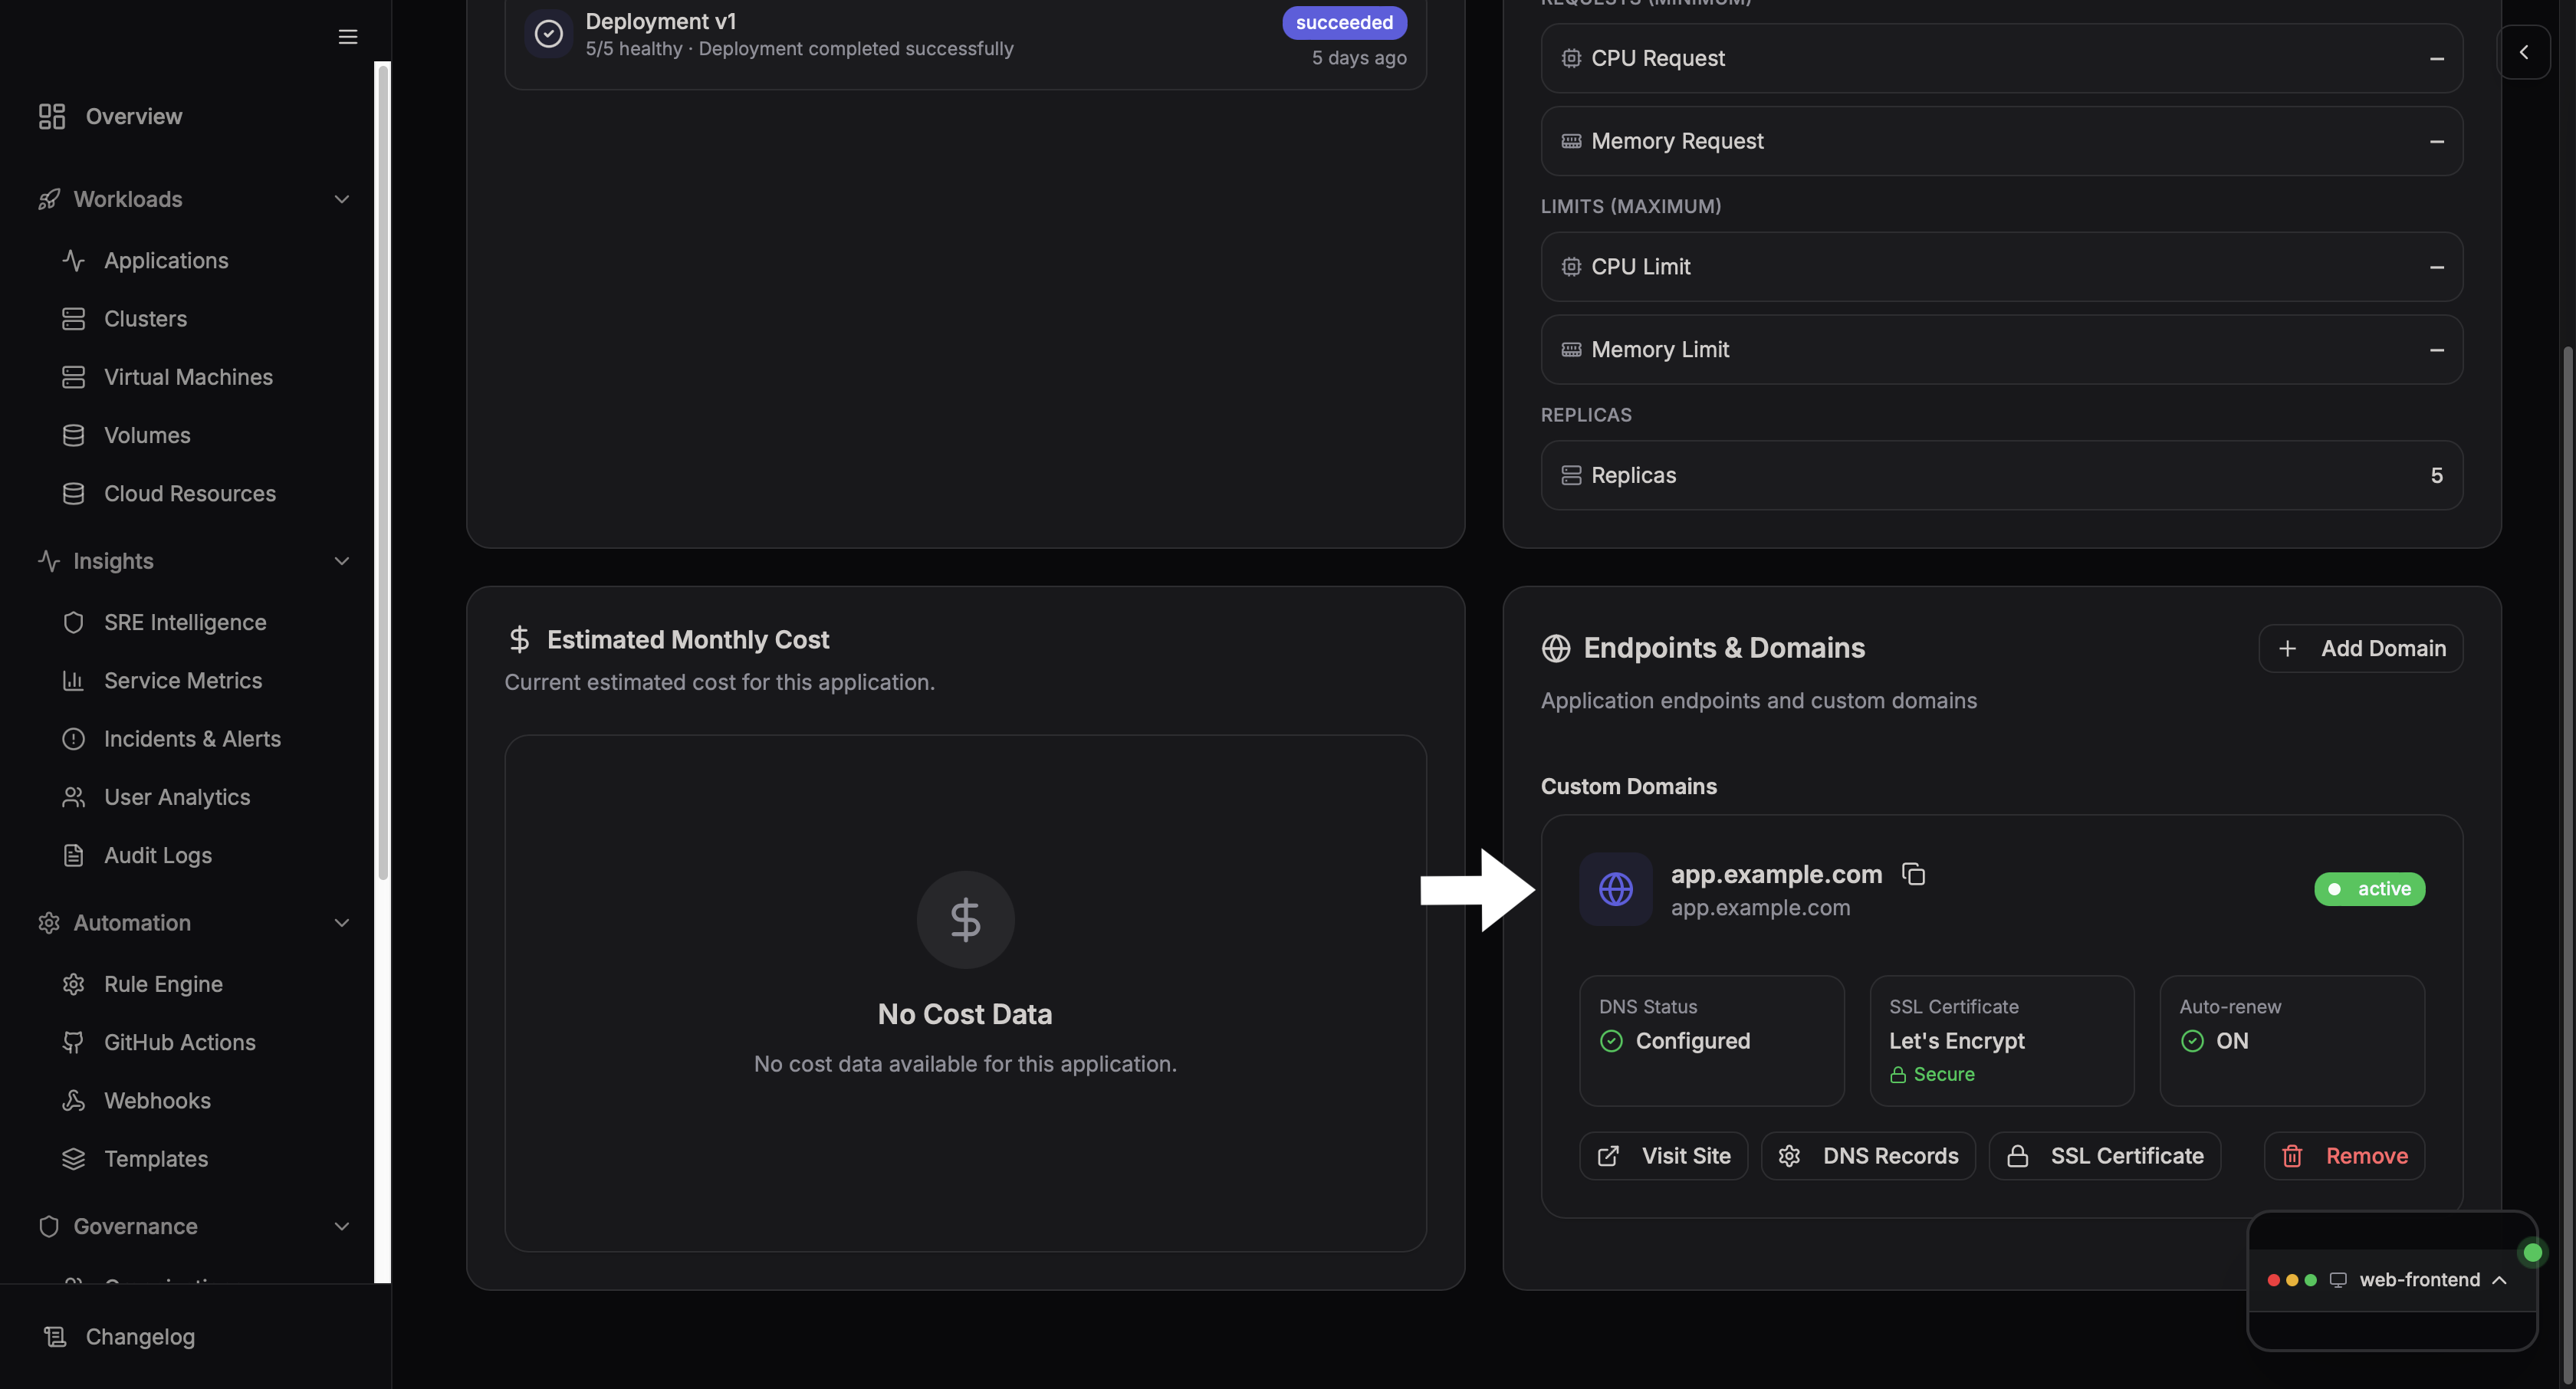Click the sidebar vertical scrollbar

382,470
